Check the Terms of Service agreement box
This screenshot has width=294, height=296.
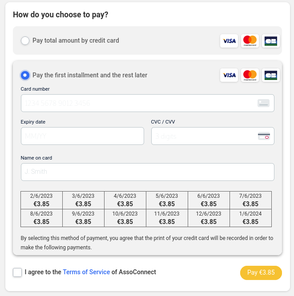tap(17, 272)
